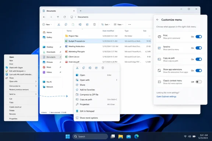
Task: Open the New dropdown in toolbar
Action: coord(47,25)
